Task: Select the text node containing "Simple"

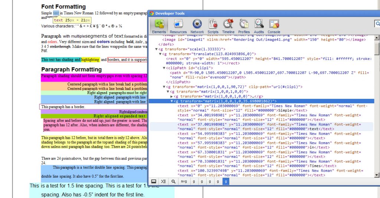Action: tap(273, 108)
